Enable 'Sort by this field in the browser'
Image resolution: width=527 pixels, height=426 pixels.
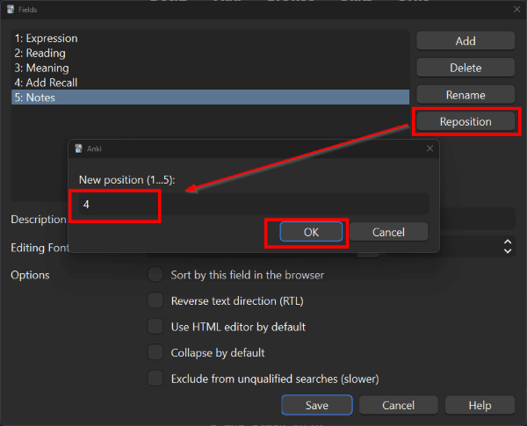tap(155, 275)
